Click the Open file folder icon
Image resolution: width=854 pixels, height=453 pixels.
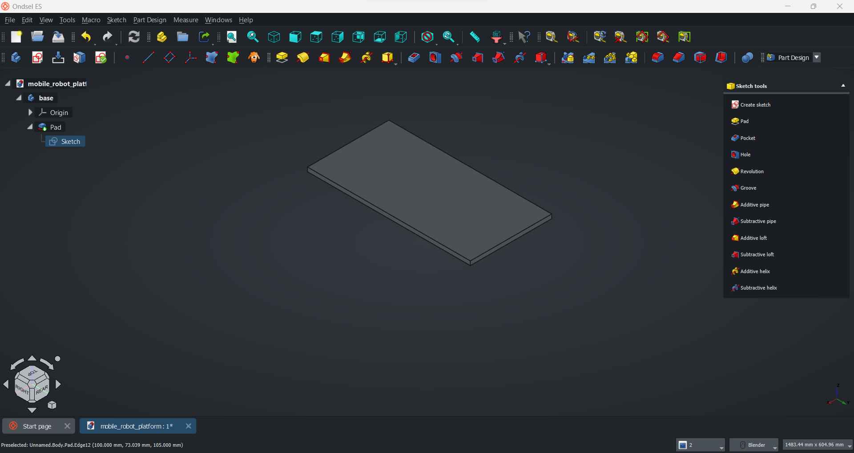37,37
